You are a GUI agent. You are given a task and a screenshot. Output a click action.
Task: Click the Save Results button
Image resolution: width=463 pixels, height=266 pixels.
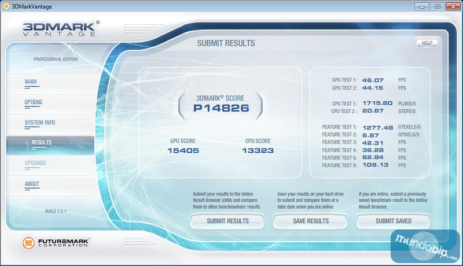tap(310, 221)
